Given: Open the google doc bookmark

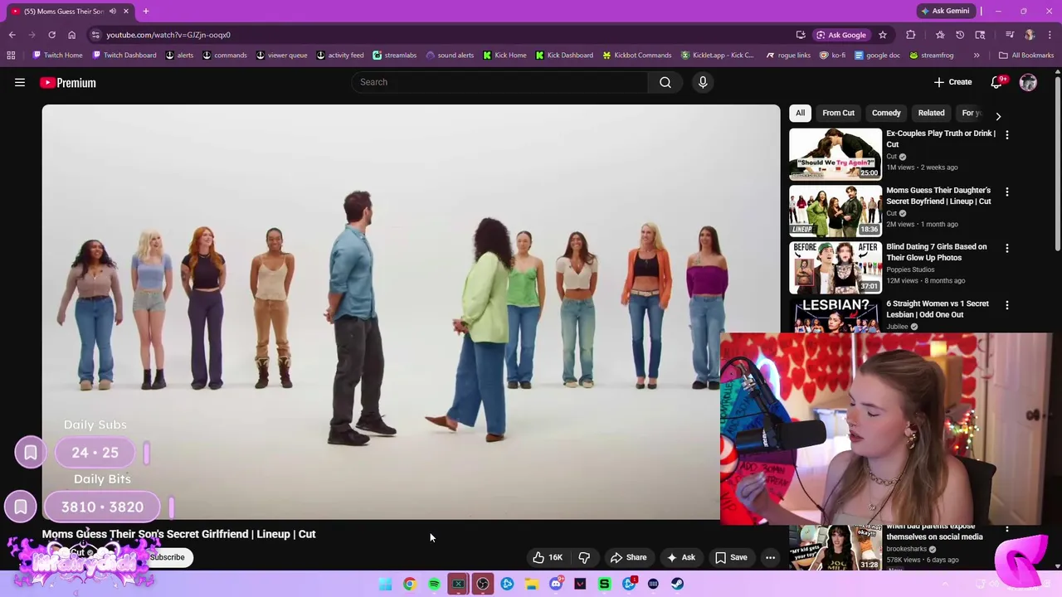Looking at the screenshot, I should point(877,56).
